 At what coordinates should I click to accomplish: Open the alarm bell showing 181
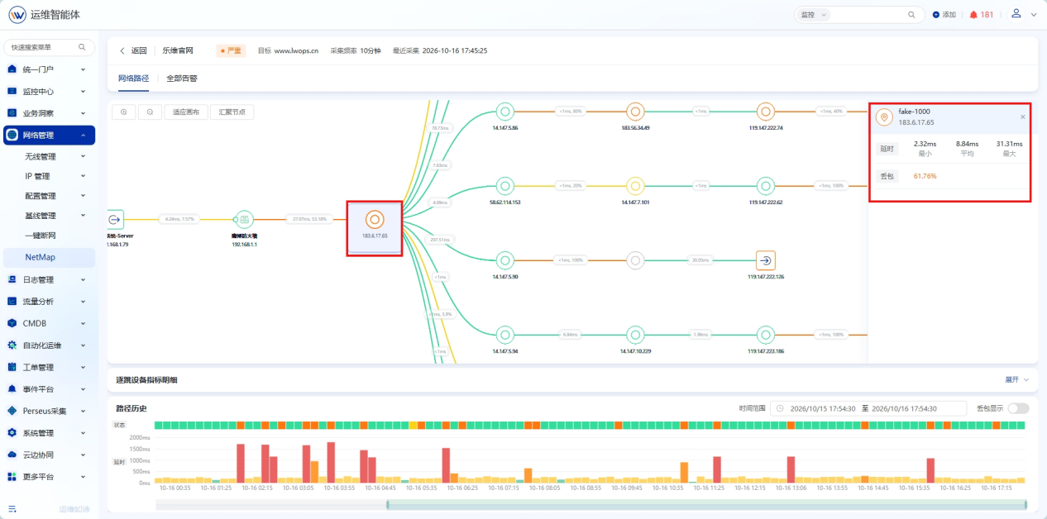click(982, 15)
